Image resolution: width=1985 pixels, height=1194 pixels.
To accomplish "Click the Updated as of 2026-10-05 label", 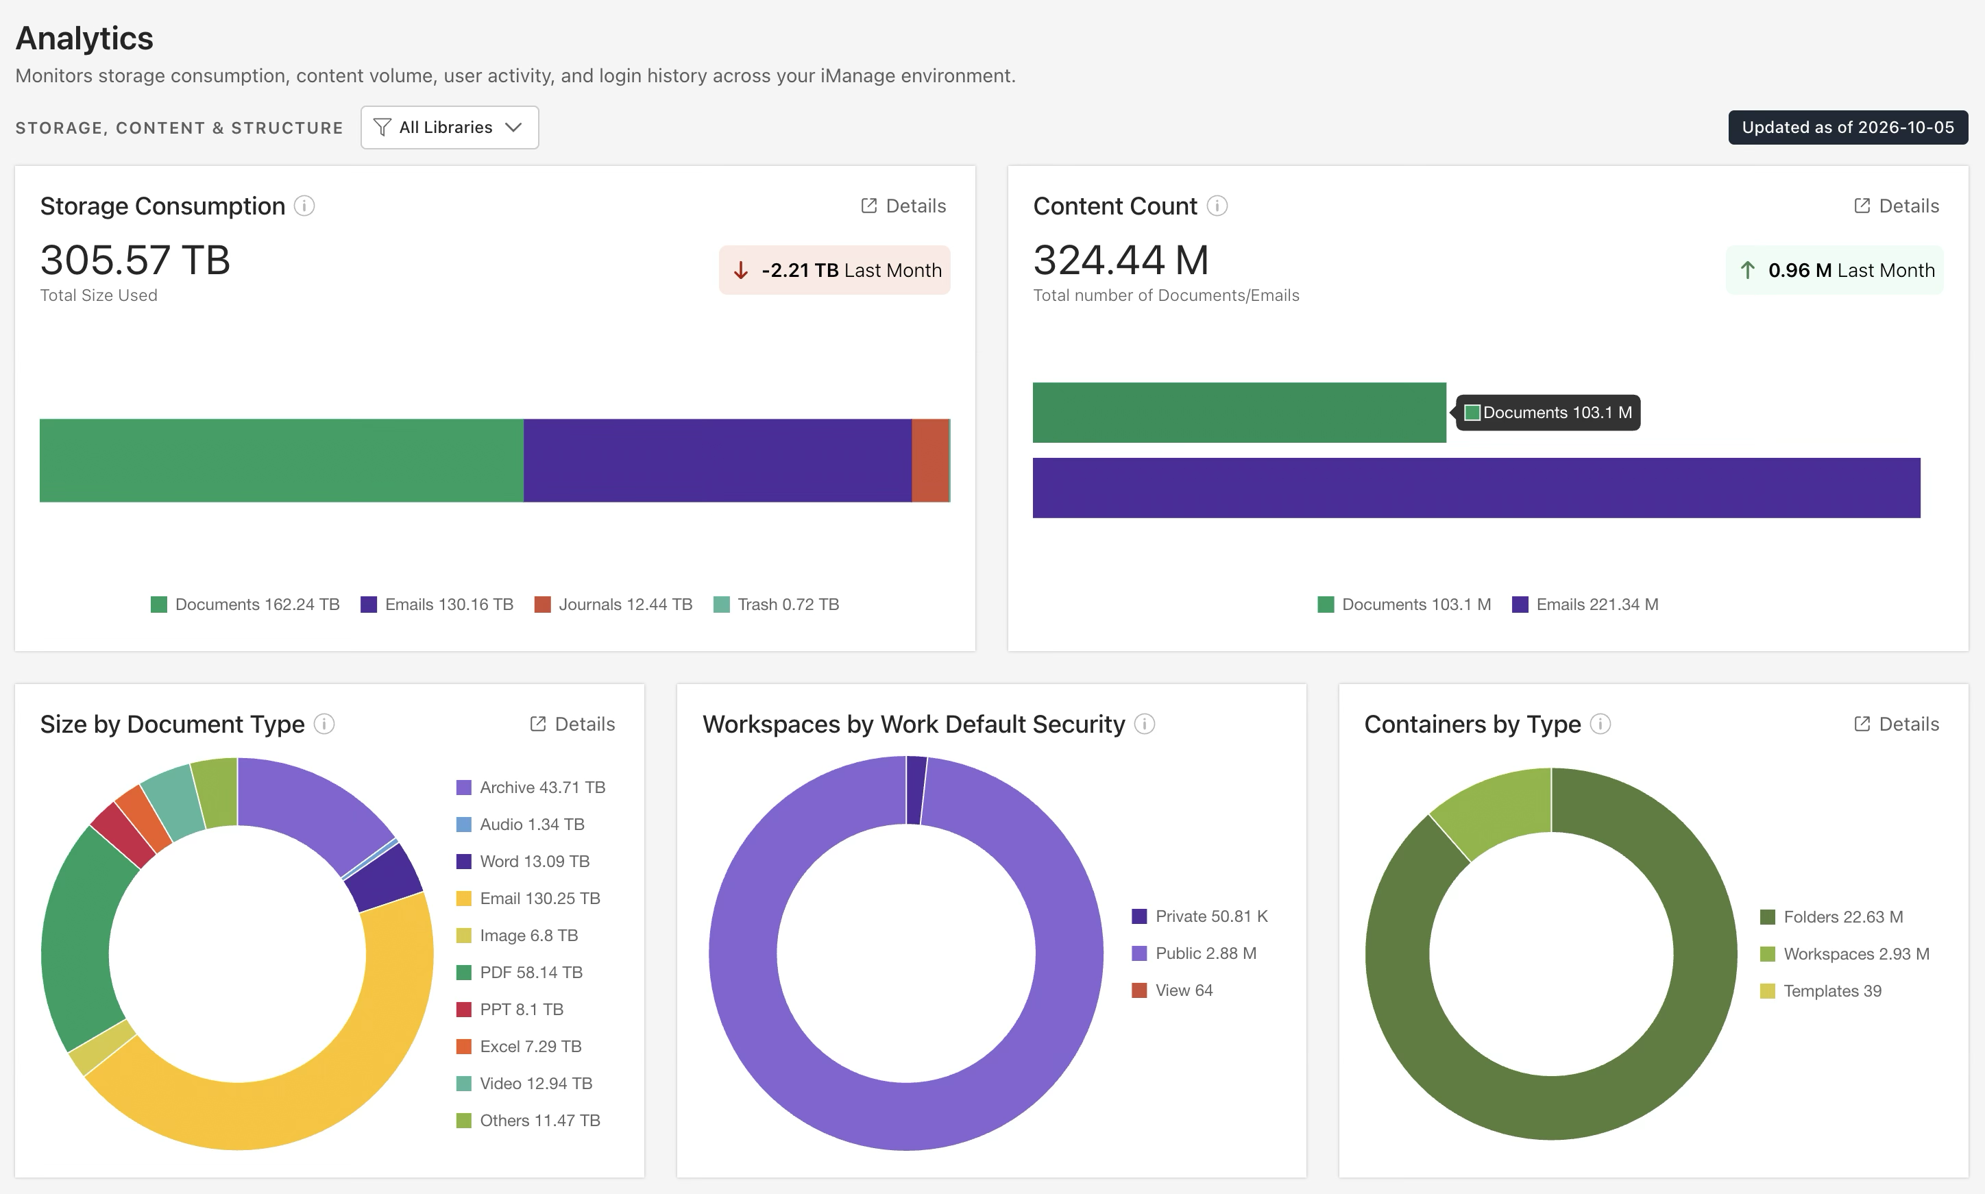I will [1847, 127].
